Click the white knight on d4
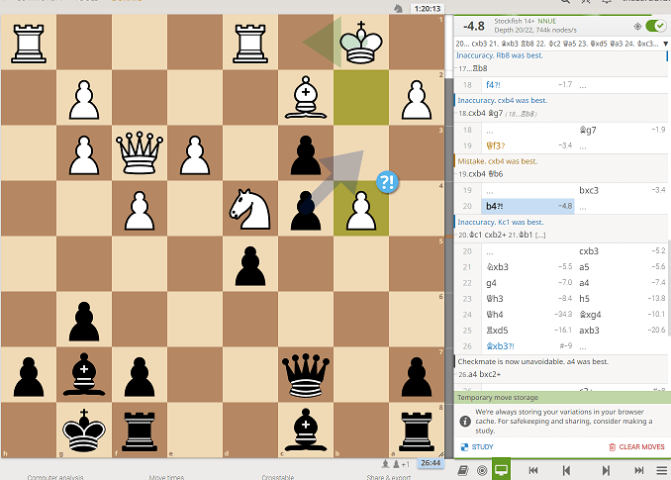This screenshot has width=671, height=480. point(250,209)
